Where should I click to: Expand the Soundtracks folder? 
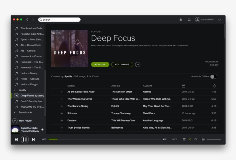pyautogui.click(x=15, y=112)
